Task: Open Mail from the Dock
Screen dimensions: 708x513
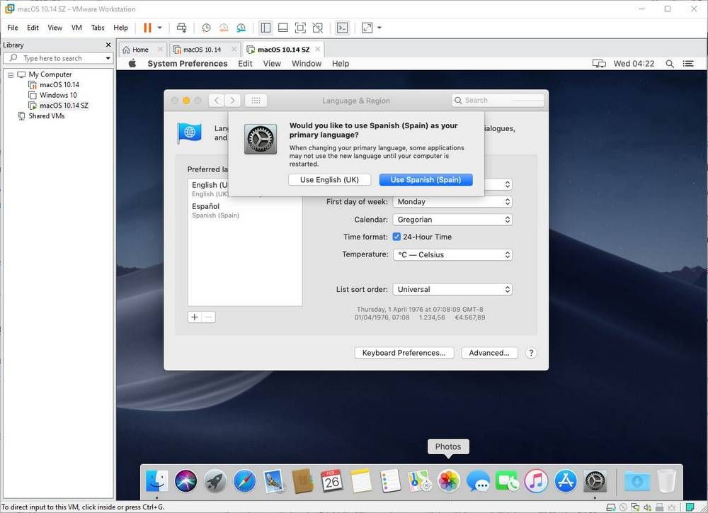Action: 273,481
